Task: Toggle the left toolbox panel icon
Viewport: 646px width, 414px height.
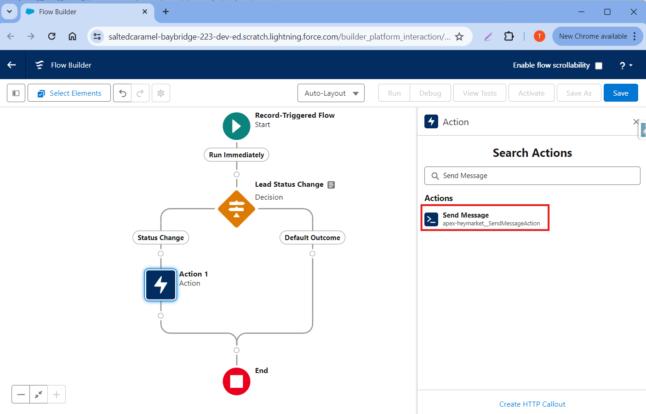Action: (x=16, y=93)
